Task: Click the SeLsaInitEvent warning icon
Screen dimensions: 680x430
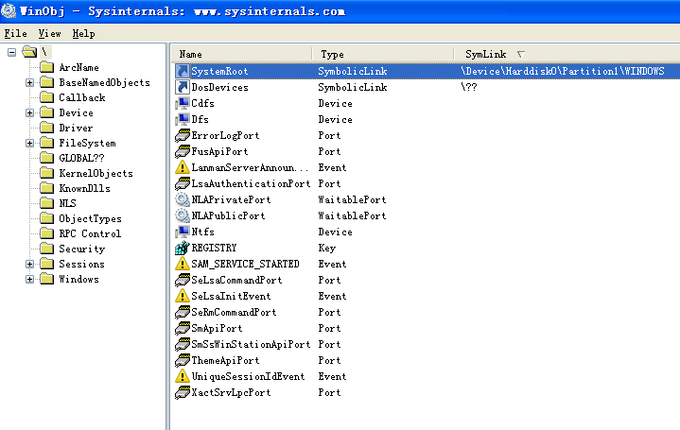Action: point(183,296)
